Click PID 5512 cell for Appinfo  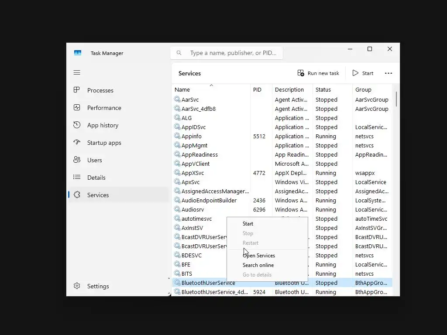(x=259, y=136)
